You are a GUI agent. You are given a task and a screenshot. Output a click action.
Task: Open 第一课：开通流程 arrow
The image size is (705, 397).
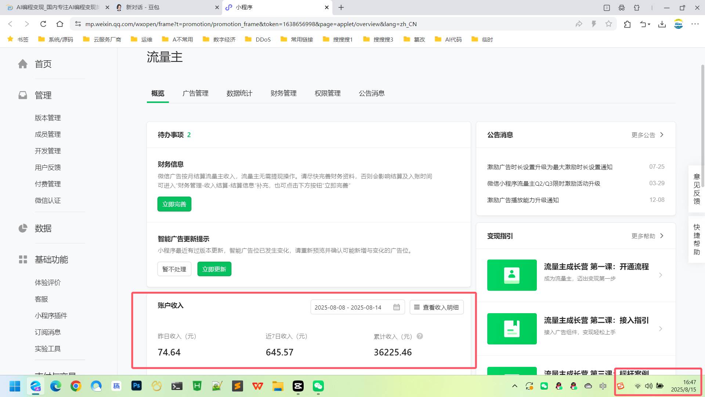(x=661, y=275)
